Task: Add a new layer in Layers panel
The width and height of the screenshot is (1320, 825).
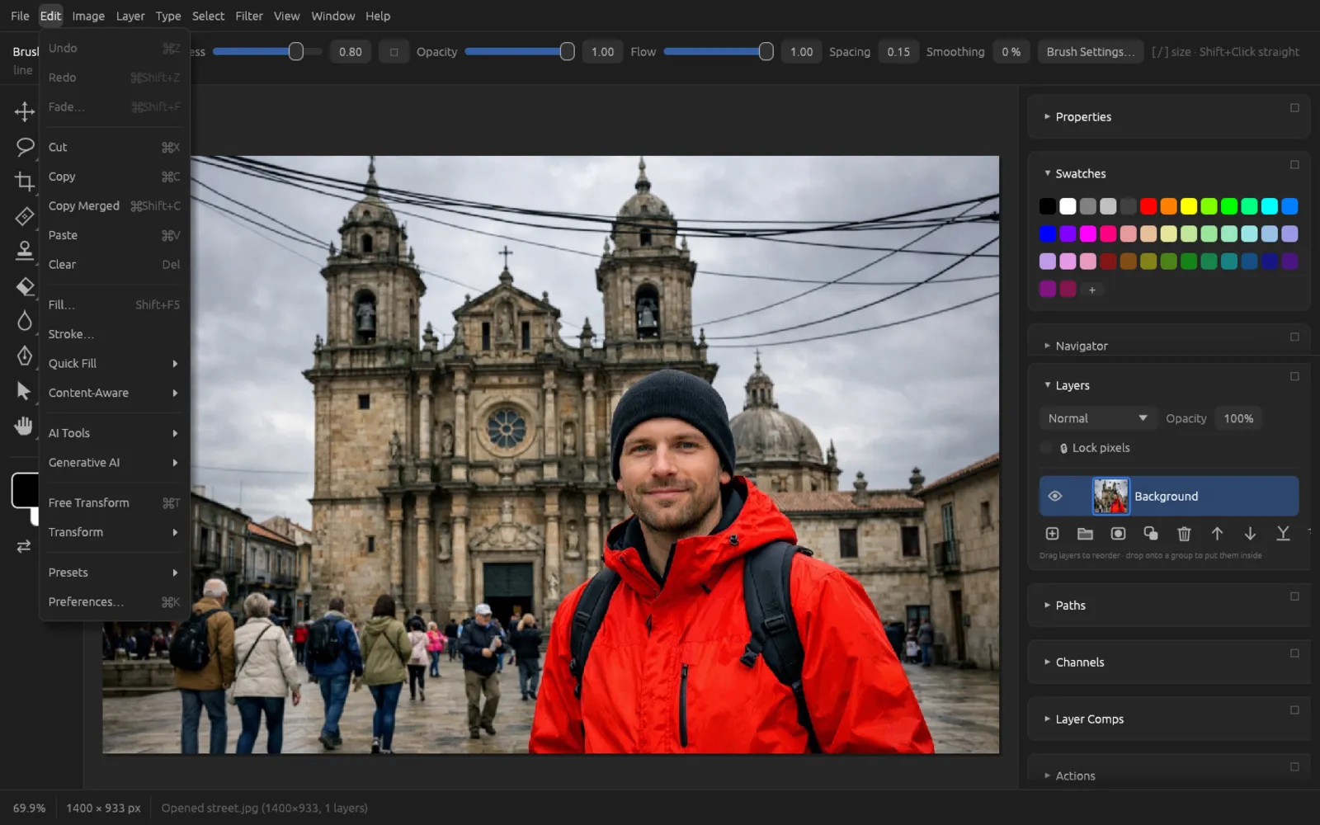Action: click(x=1052, y=534)
